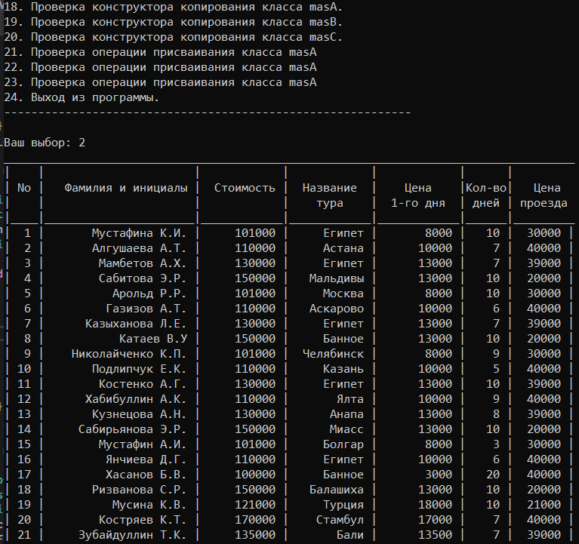Select the name 'Мустафина К.И.'
The height and width of the screenshot is (544, 579).
click(139, 233)
